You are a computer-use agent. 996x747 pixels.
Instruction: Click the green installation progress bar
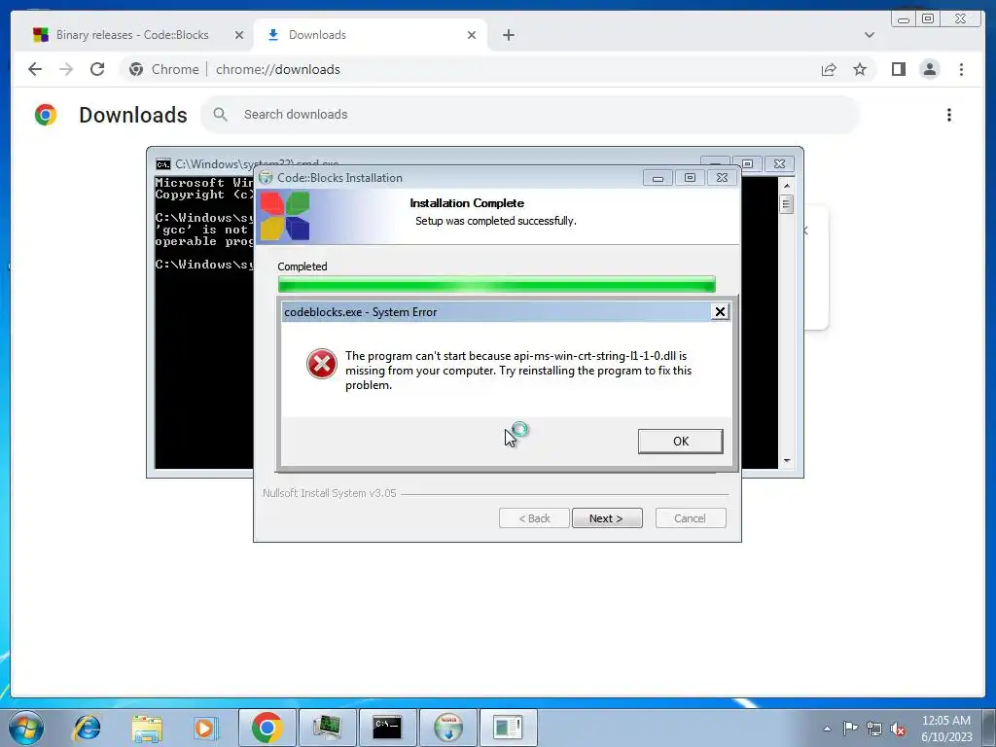(x=497, y=285)
